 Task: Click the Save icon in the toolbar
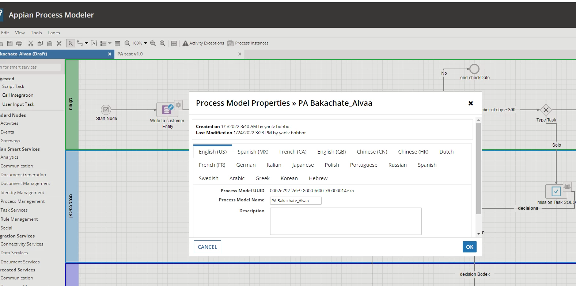[10, 43]
